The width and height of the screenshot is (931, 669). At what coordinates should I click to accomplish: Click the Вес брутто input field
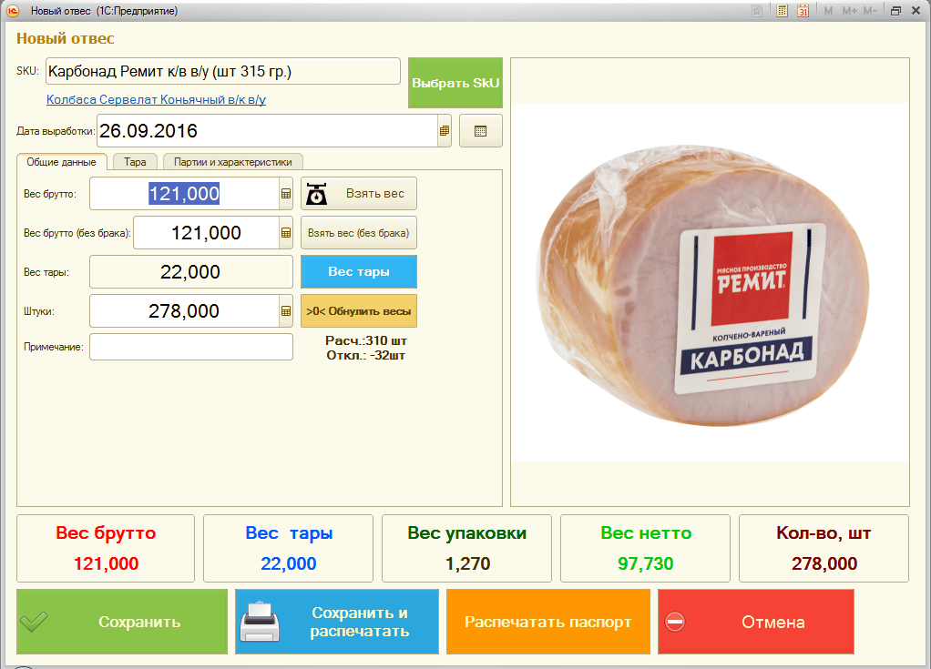click(184, 194)
